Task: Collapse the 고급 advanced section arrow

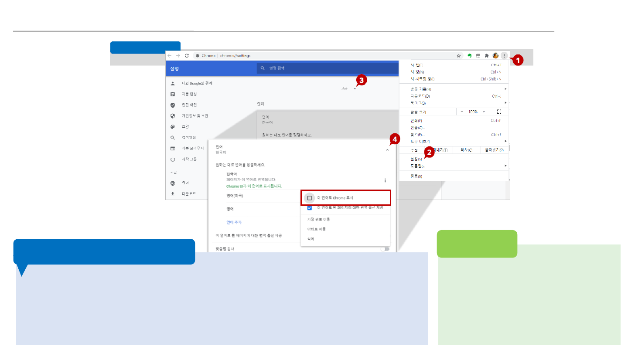Action: [x=355, y=88]
